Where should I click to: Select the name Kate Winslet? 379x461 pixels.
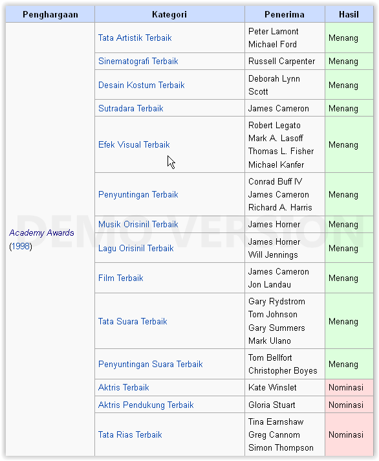click(x=272, y=387)
